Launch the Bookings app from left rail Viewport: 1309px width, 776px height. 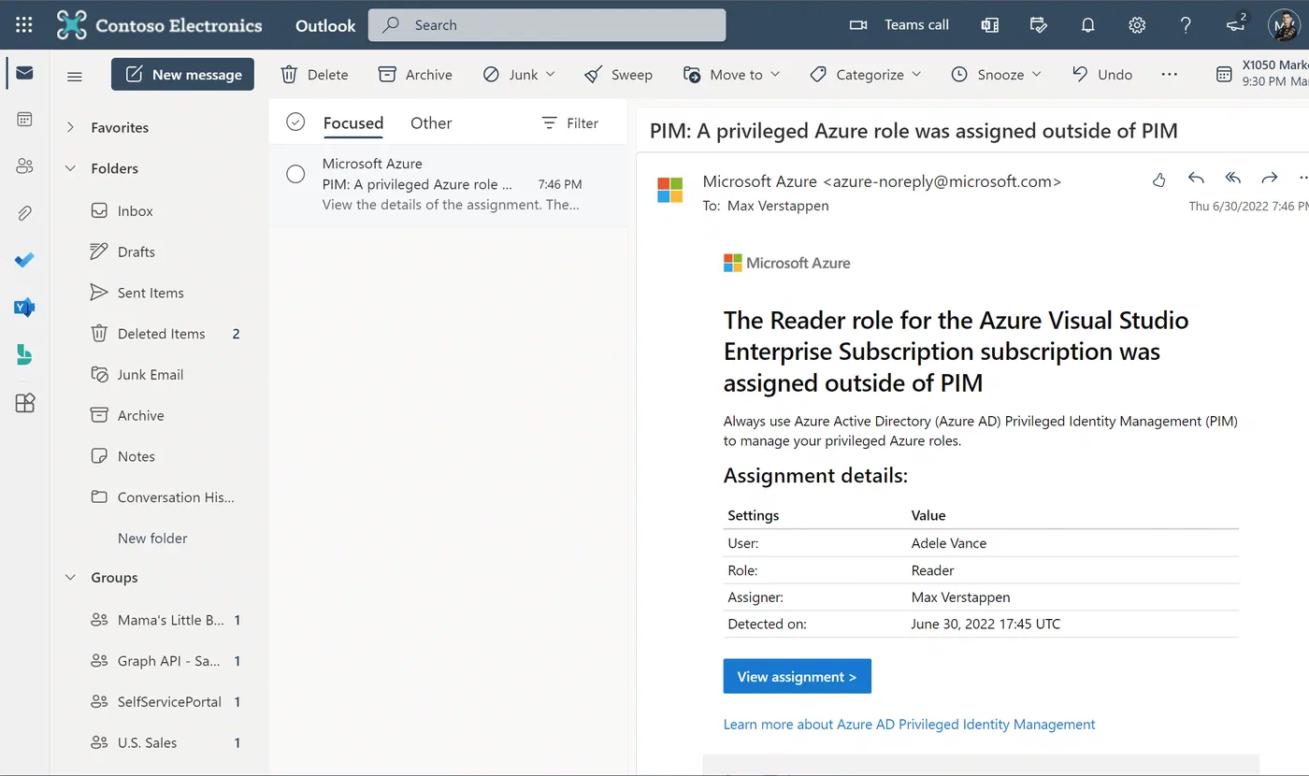(x=24, y=354)
